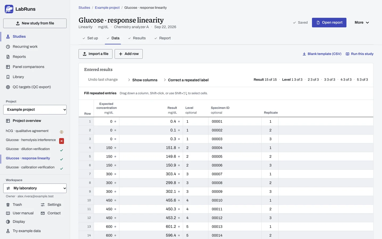Expand Correct a repeated label

186,80
